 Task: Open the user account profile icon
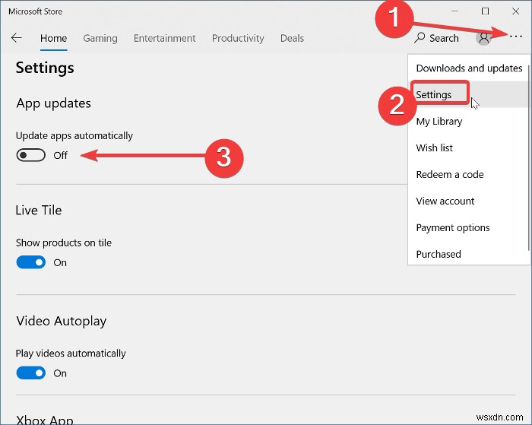click(483, 38)
